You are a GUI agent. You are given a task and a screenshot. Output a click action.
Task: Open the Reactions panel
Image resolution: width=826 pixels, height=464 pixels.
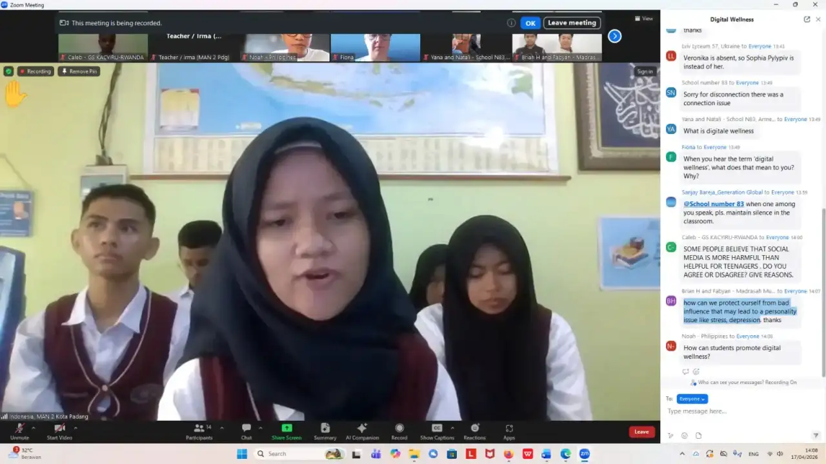(475, 431)
